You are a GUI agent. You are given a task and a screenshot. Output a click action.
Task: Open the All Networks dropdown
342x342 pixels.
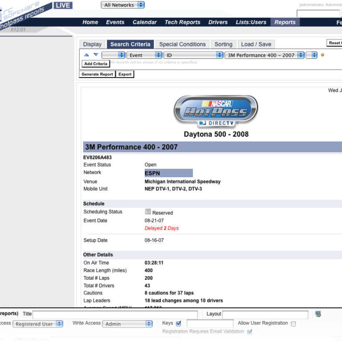[122, 5]
